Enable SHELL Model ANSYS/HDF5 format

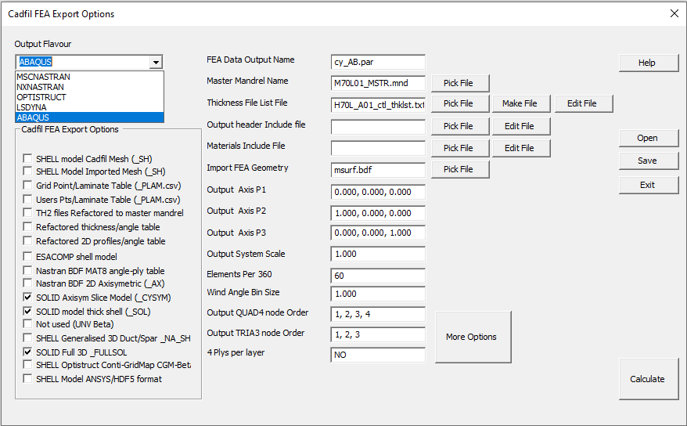point(27,379)
